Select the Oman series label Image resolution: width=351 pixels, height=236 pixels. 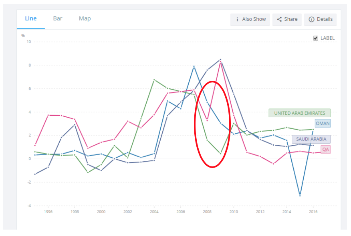click(323, 123)
